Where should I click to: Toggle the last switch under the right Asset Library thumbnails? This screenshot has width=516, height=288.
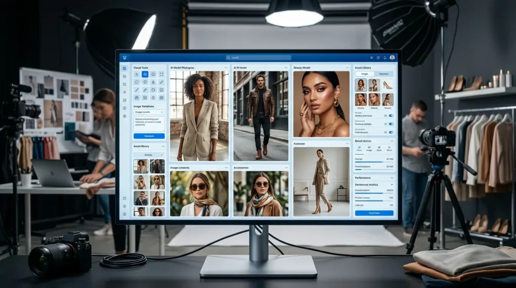click(x=391, y=132)
